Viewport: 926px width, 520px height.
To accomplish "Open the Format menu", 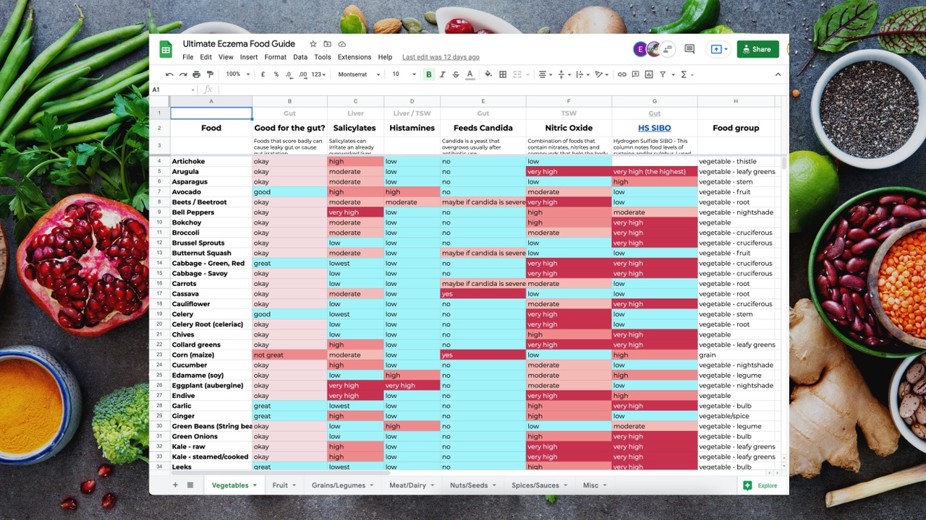I will click(276, 57).
